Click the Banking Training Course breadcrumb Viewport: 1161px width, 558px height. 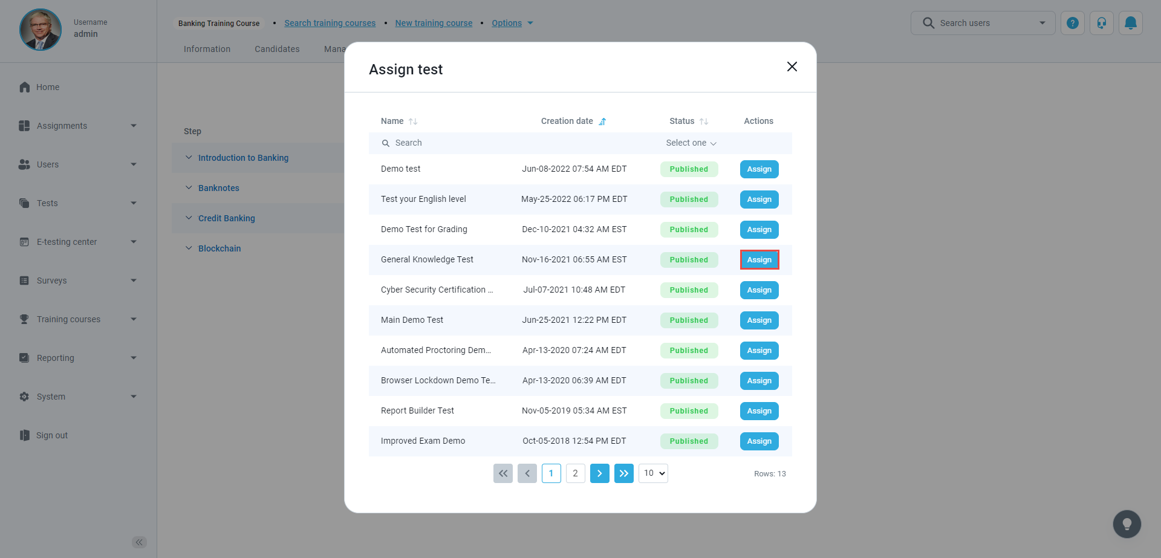coord(219,23)
